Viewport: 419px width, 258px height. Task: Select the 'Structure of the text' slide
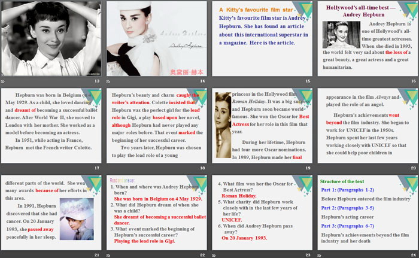click(x=368, y=213)
